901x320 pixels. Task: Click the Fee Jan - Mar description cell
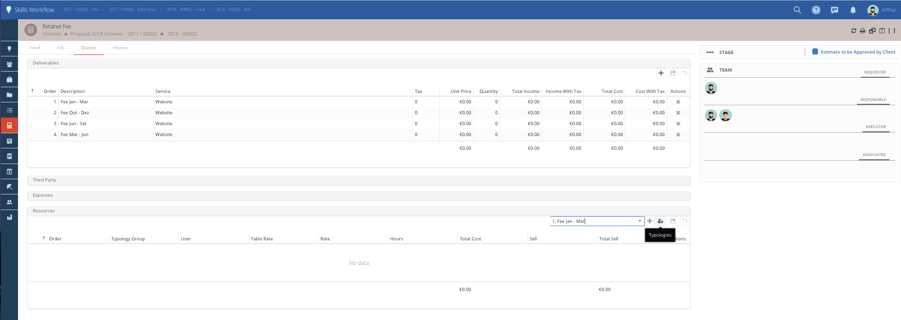tap(74, 102)
